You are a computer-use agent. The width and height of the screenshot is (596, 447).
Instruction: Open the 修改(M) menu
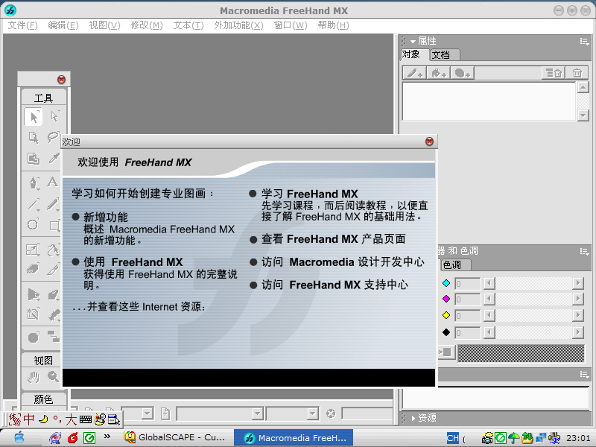click(146, 25)
